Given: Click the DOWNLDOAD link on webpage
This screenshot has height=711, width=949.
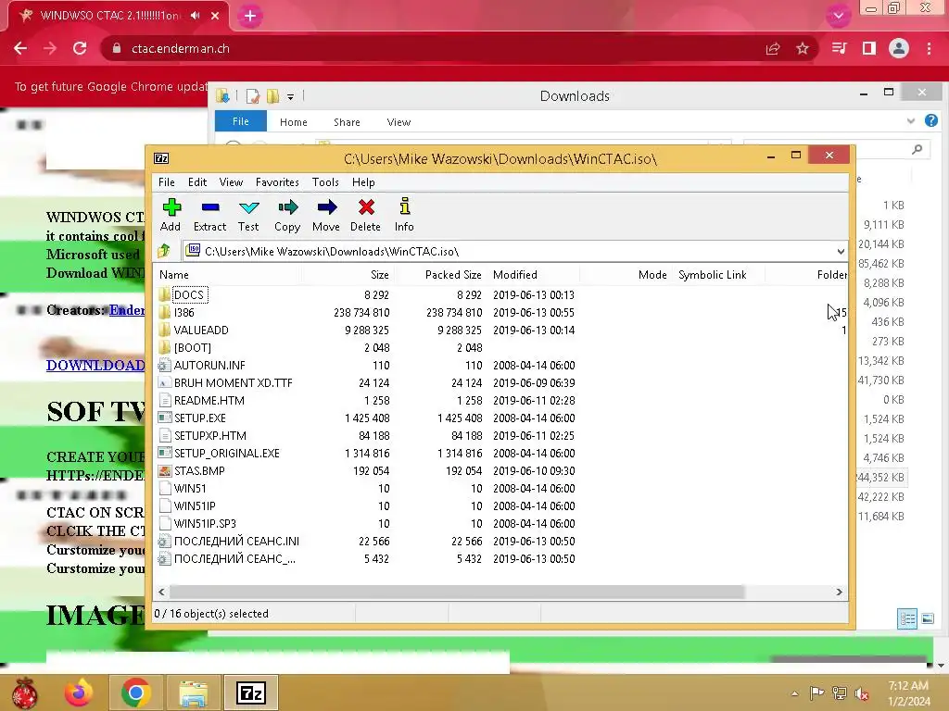Looking at the screenshot, I should pos(95,365).
